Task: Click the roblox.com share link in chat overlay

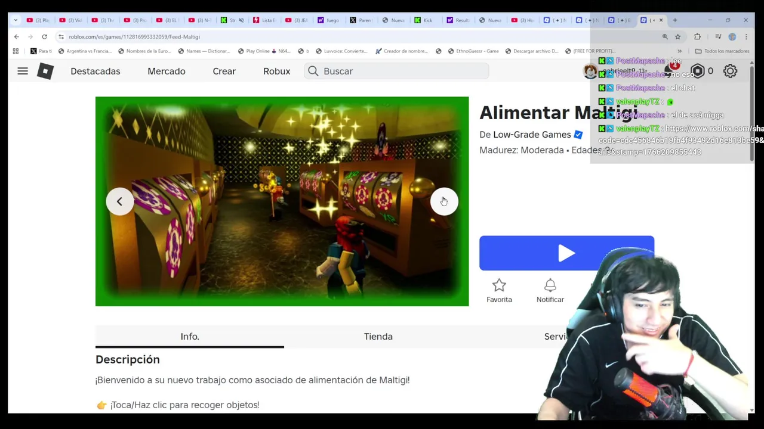Action: coord(680,140)
